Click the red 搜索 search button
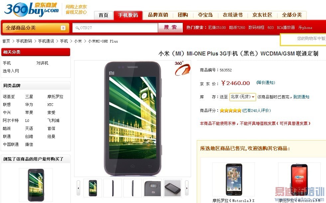This screenshot has width=326, height=203. [170, 28]
